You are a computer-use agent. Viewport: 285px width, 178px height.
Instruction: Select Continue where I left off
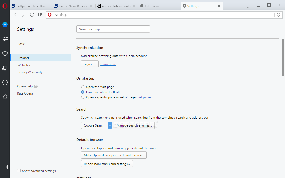point(83,92)
